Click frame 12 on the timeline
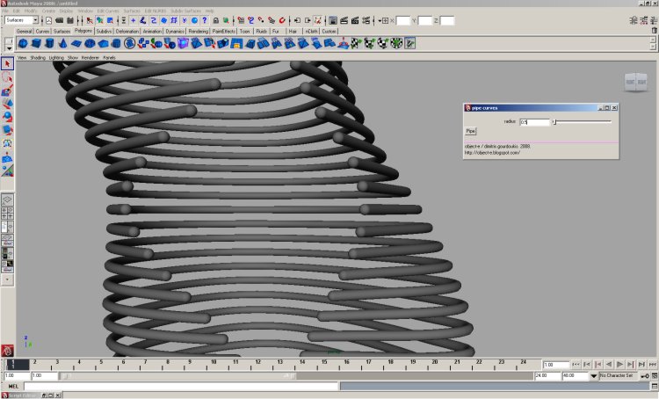Screen dimensions: 659x399 (x=257, y=364)
